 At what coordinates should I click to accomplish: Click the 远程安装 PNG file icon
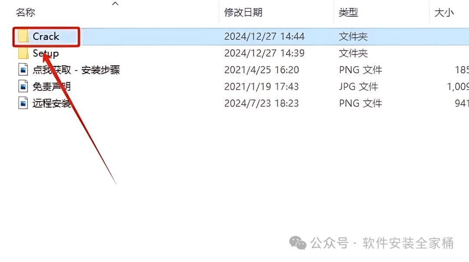point(23,103)
